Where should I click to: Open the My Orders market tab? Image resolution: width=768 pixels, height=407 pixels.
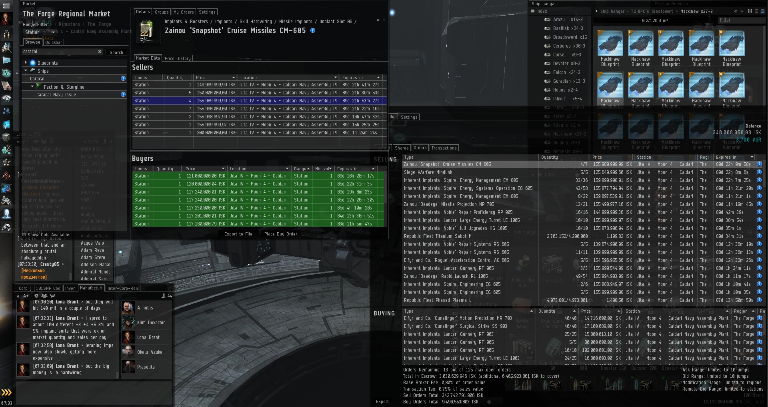click(184, 12)
